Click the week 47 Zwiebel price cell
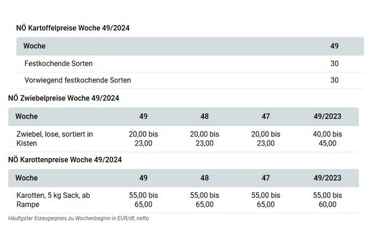This screenshot has width=369, height=246. tap(266, 138)
